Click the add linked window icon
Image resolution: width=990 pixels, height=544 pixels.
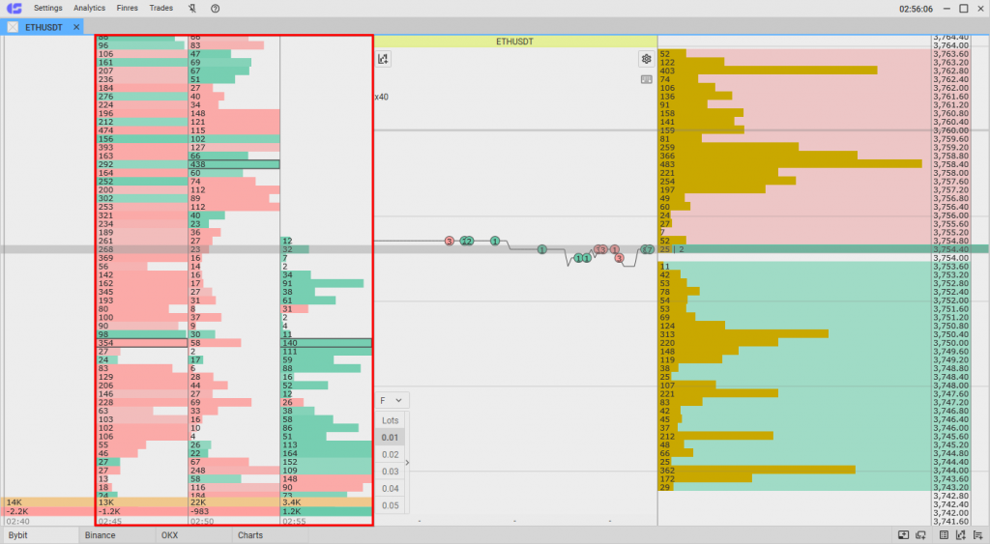[x=920, y=535]
